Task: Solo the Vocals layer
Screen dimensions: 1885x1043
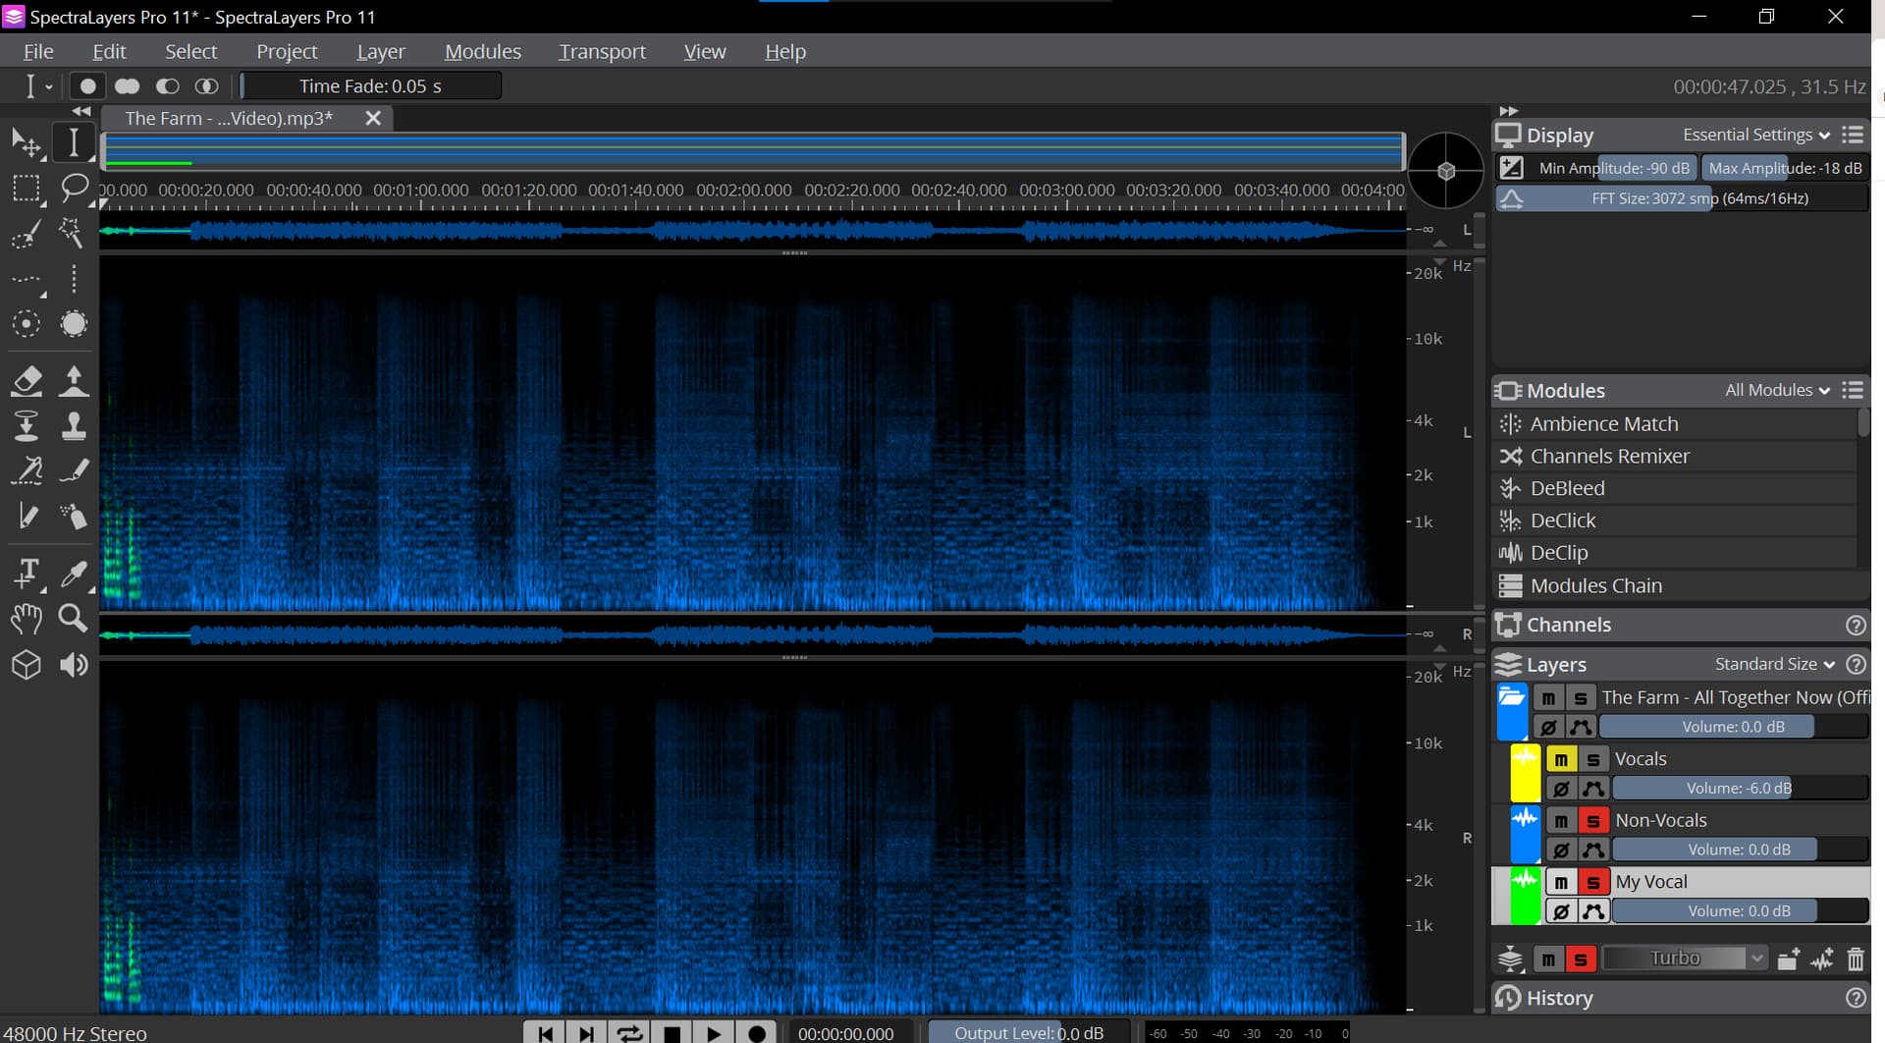Action: pos(1592,759)
